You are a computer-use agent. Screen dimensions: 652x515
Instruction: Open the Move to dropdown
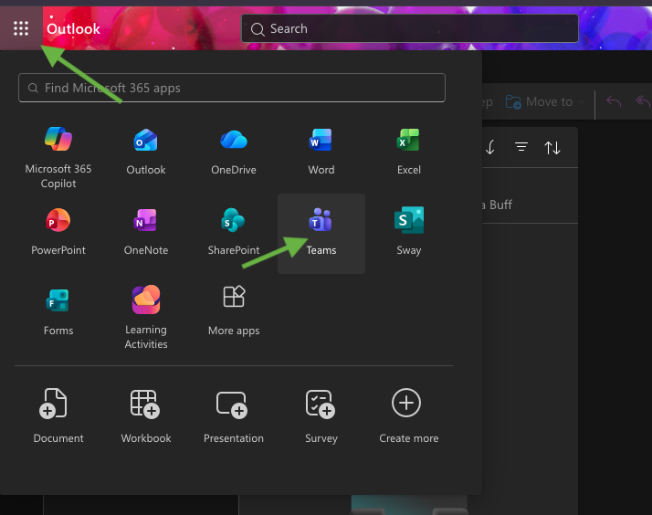(x=545, y=102)
